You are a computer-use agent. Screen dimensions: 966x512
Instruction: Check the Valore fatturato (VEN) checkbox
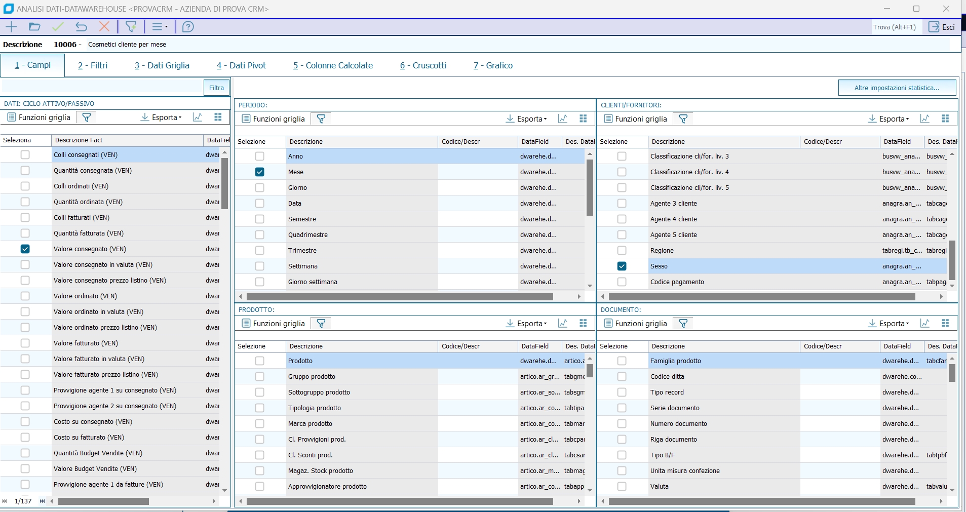(25, 343)
